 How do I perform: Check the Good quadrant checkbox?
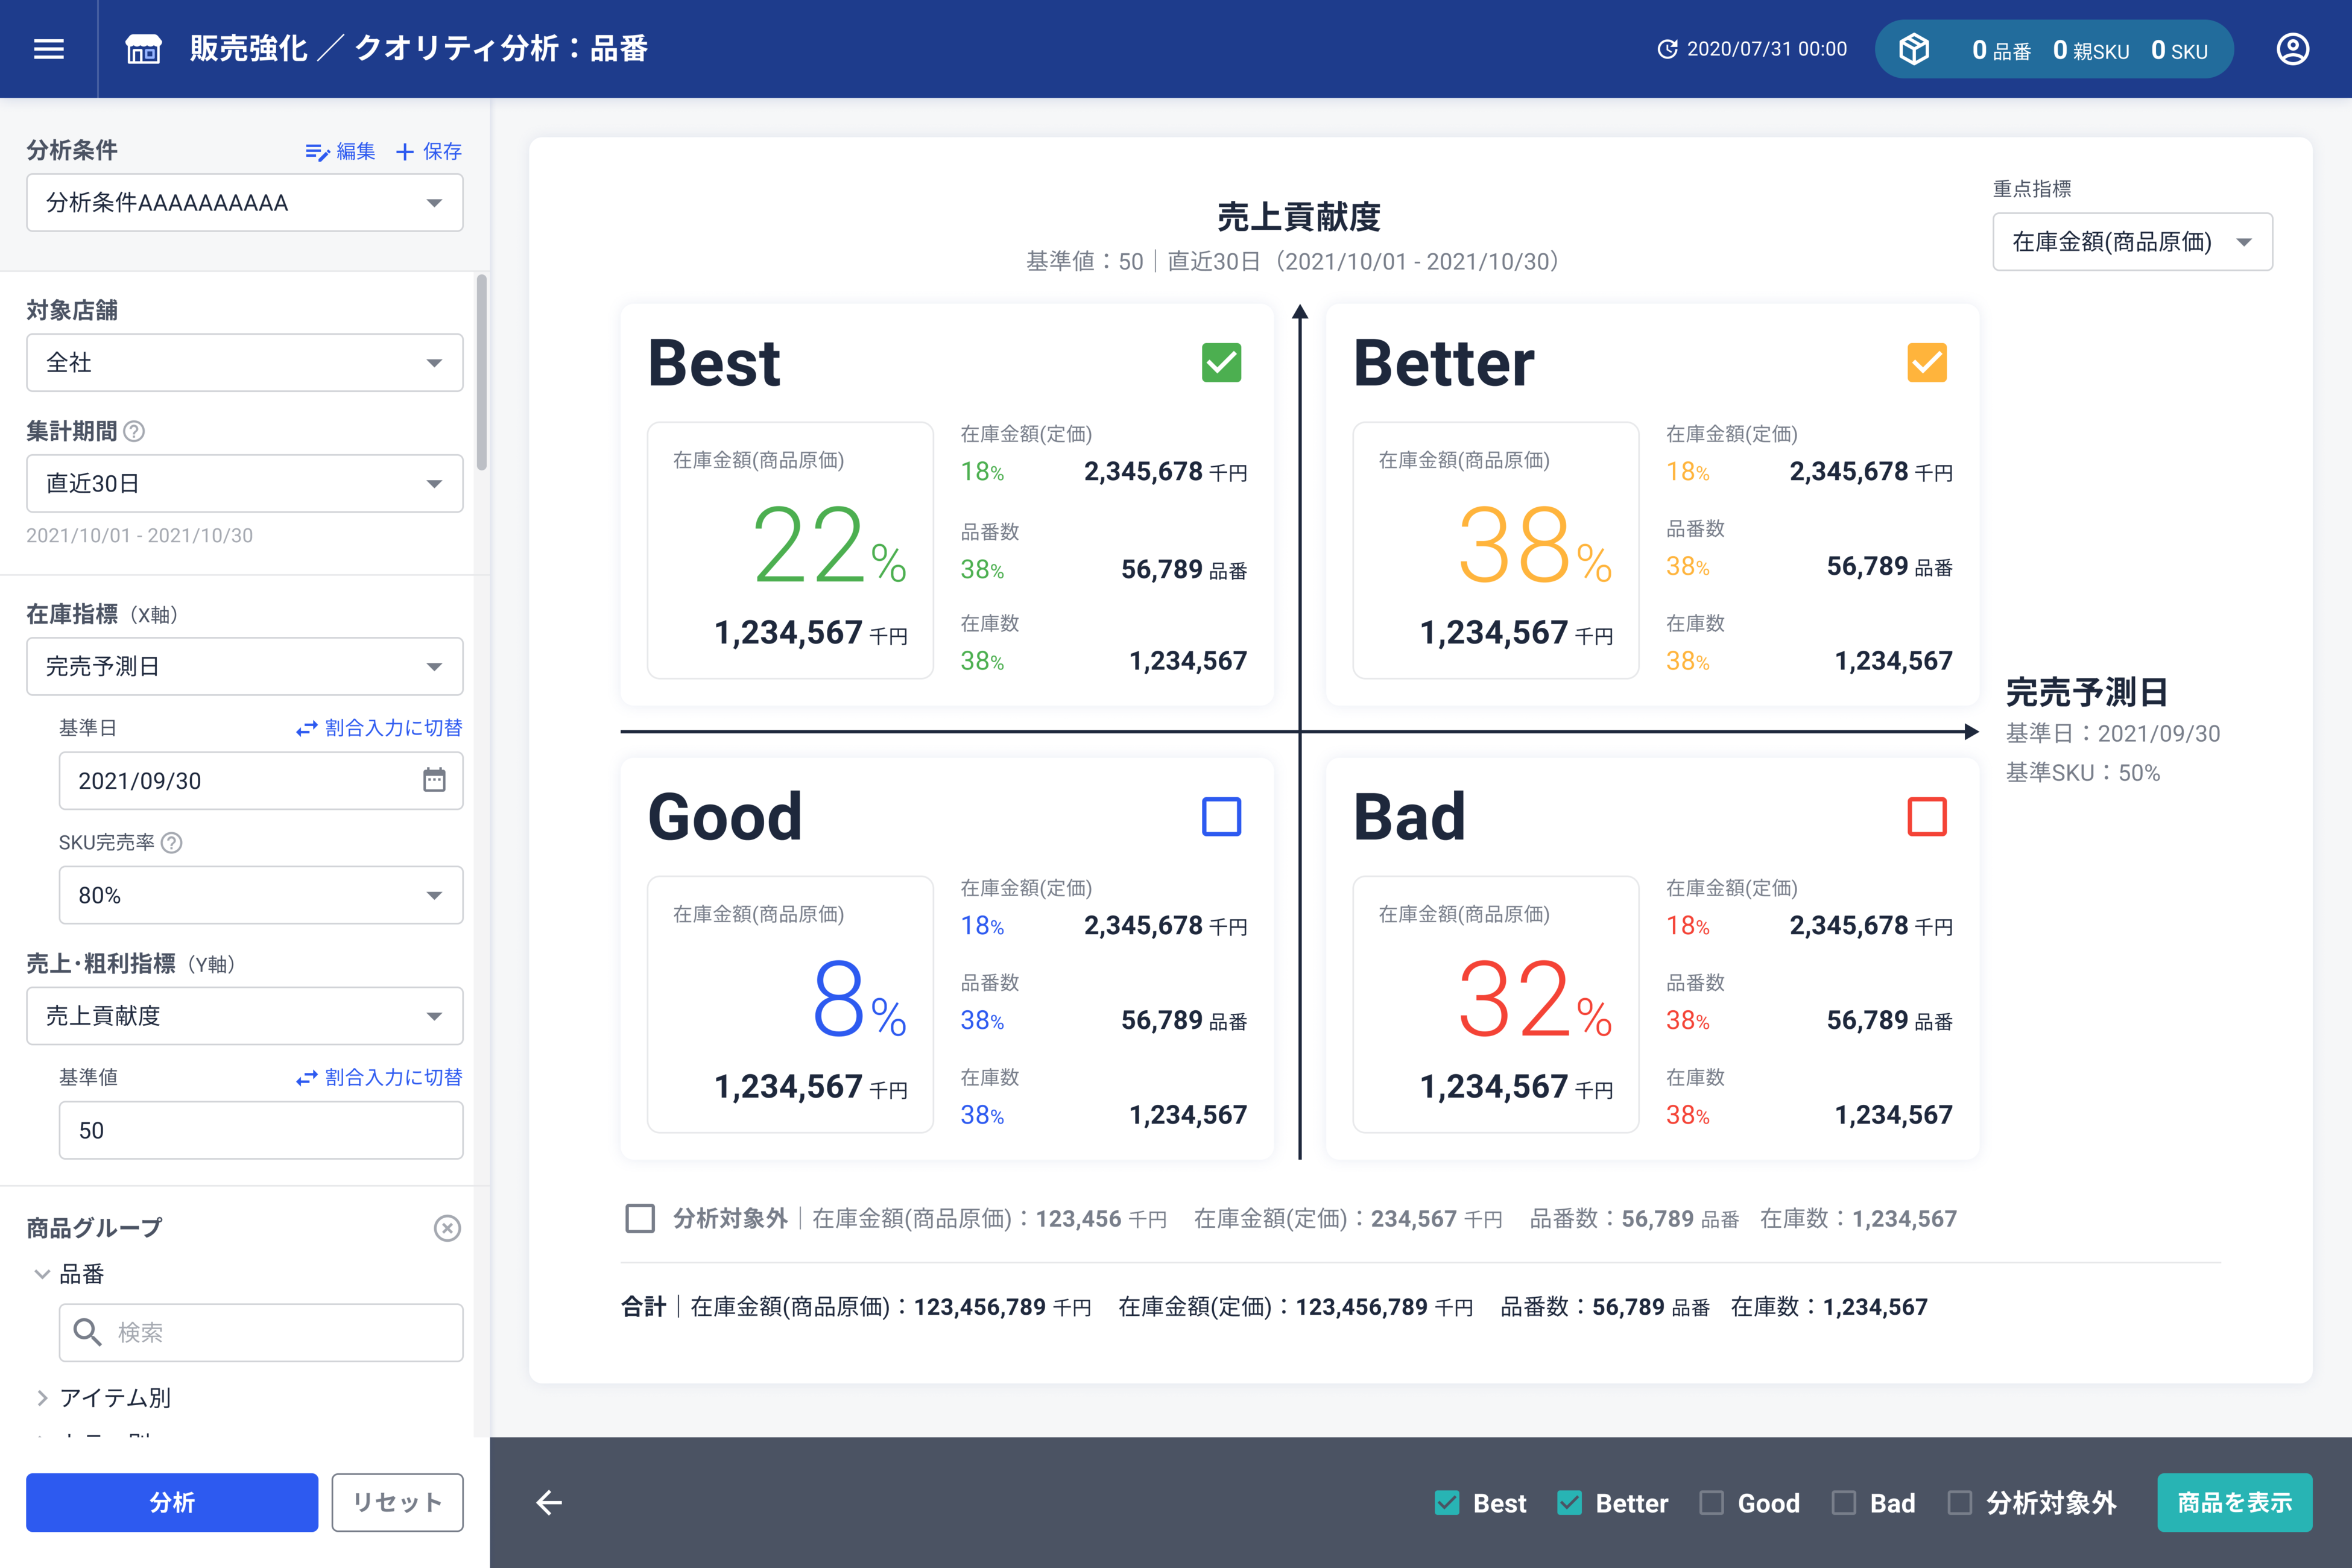pos(1221,816)
